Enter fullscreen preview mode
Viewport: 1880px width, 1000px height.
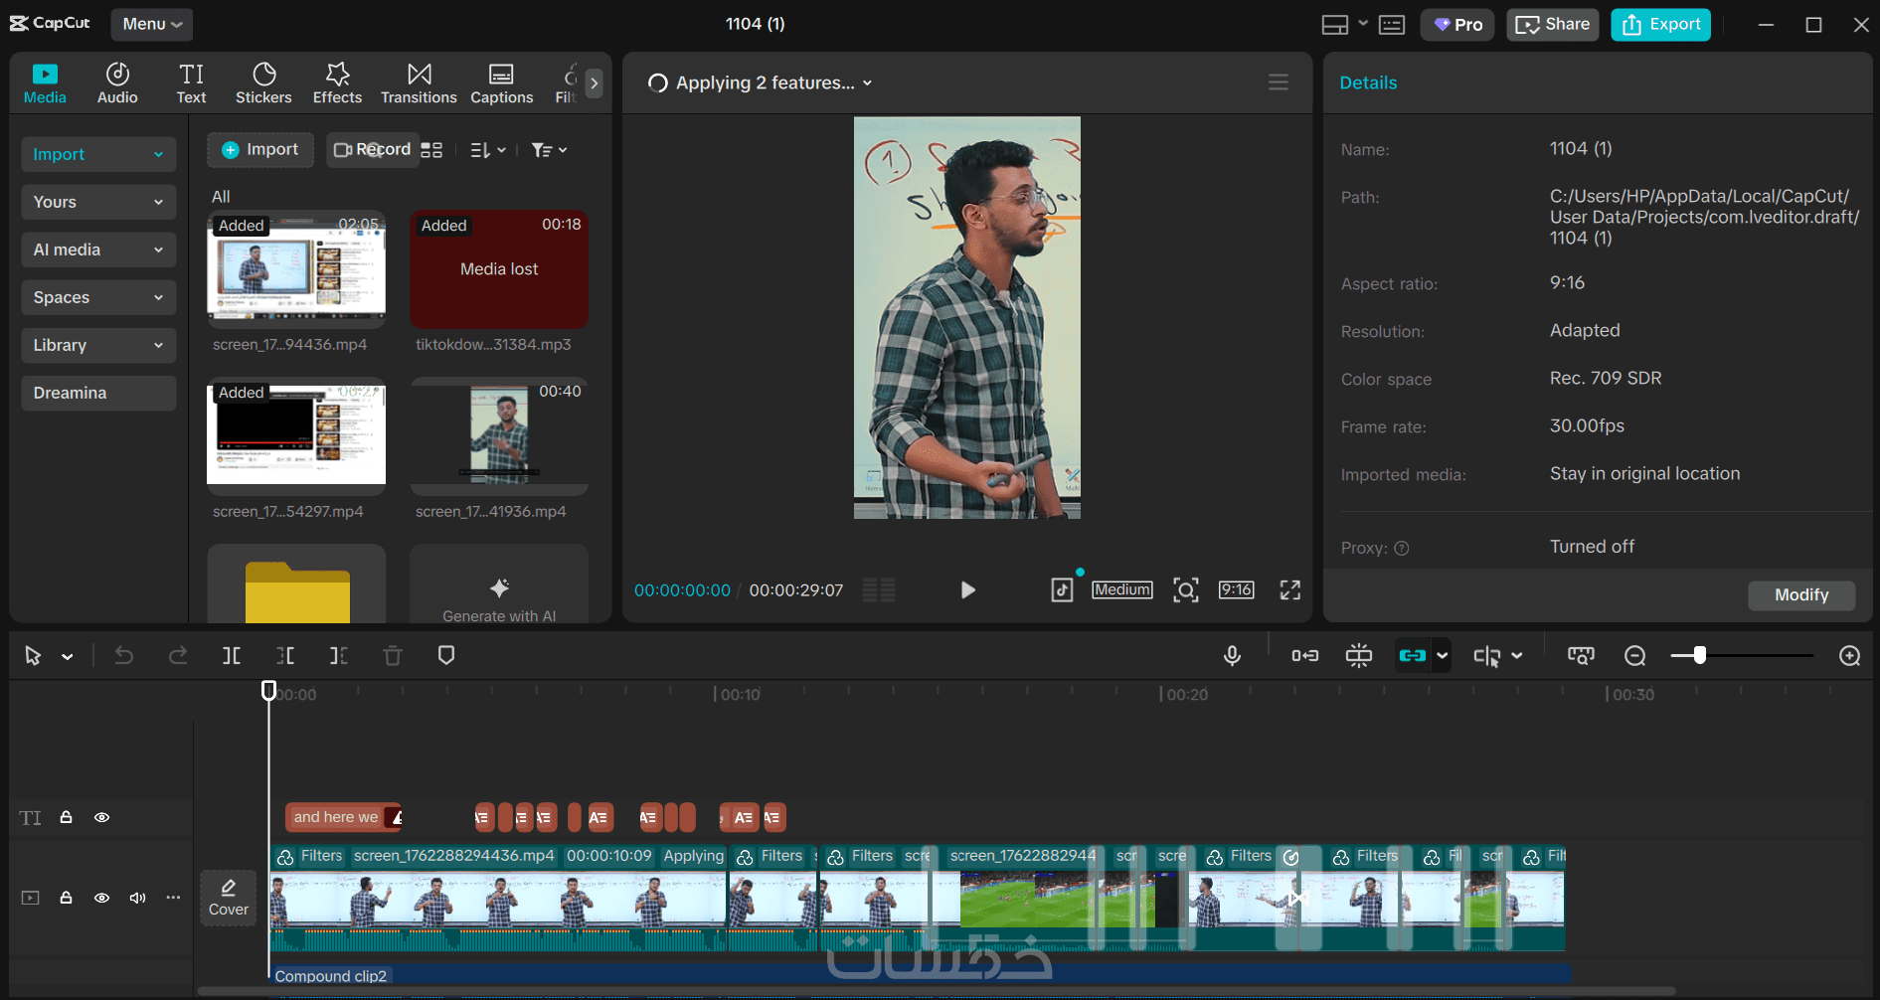click(1289, 590)
